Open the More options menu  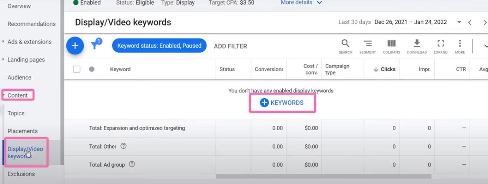point(460,46)
